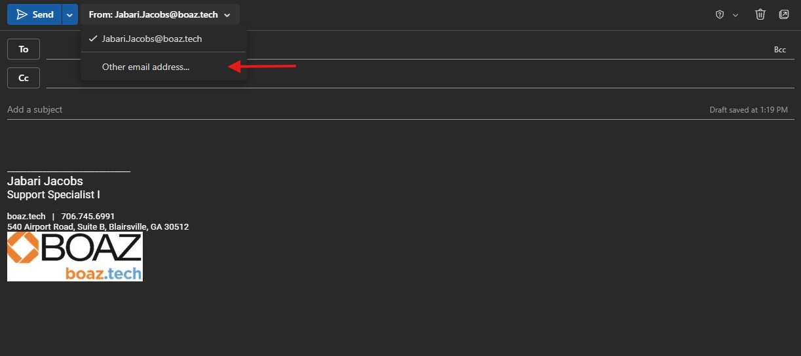The height and width of the screenshot is (356, 801).
Task: Choose Other email address... menu item
Action: coord(145,67)
